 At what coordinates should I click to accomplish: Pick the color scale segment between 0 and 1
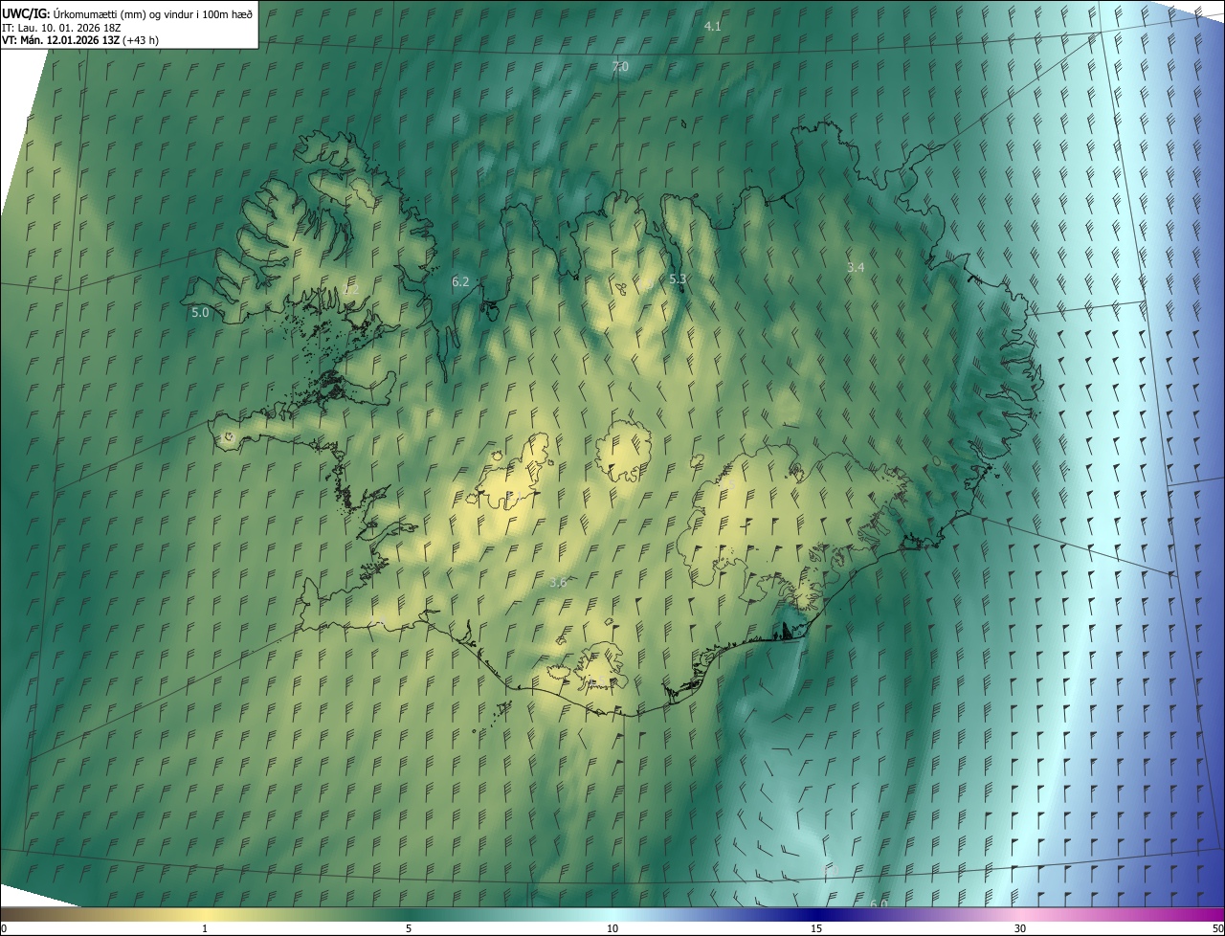(x=102, y=915)
